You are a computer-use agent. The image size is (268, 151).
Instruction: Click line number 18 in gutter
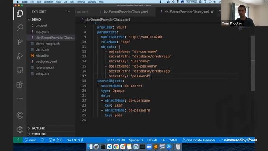(84, 81)
